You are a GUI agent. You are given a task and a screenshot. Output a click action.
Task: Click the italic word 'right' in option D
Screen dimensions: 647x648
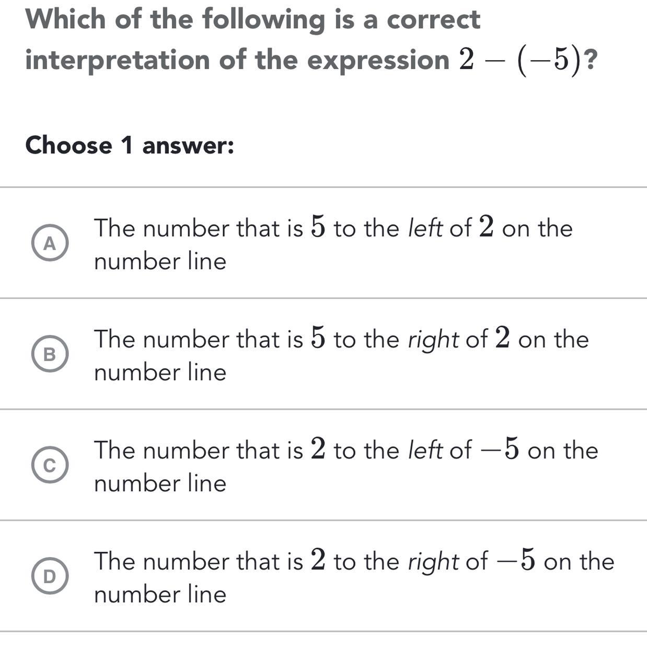click(433, 562)
